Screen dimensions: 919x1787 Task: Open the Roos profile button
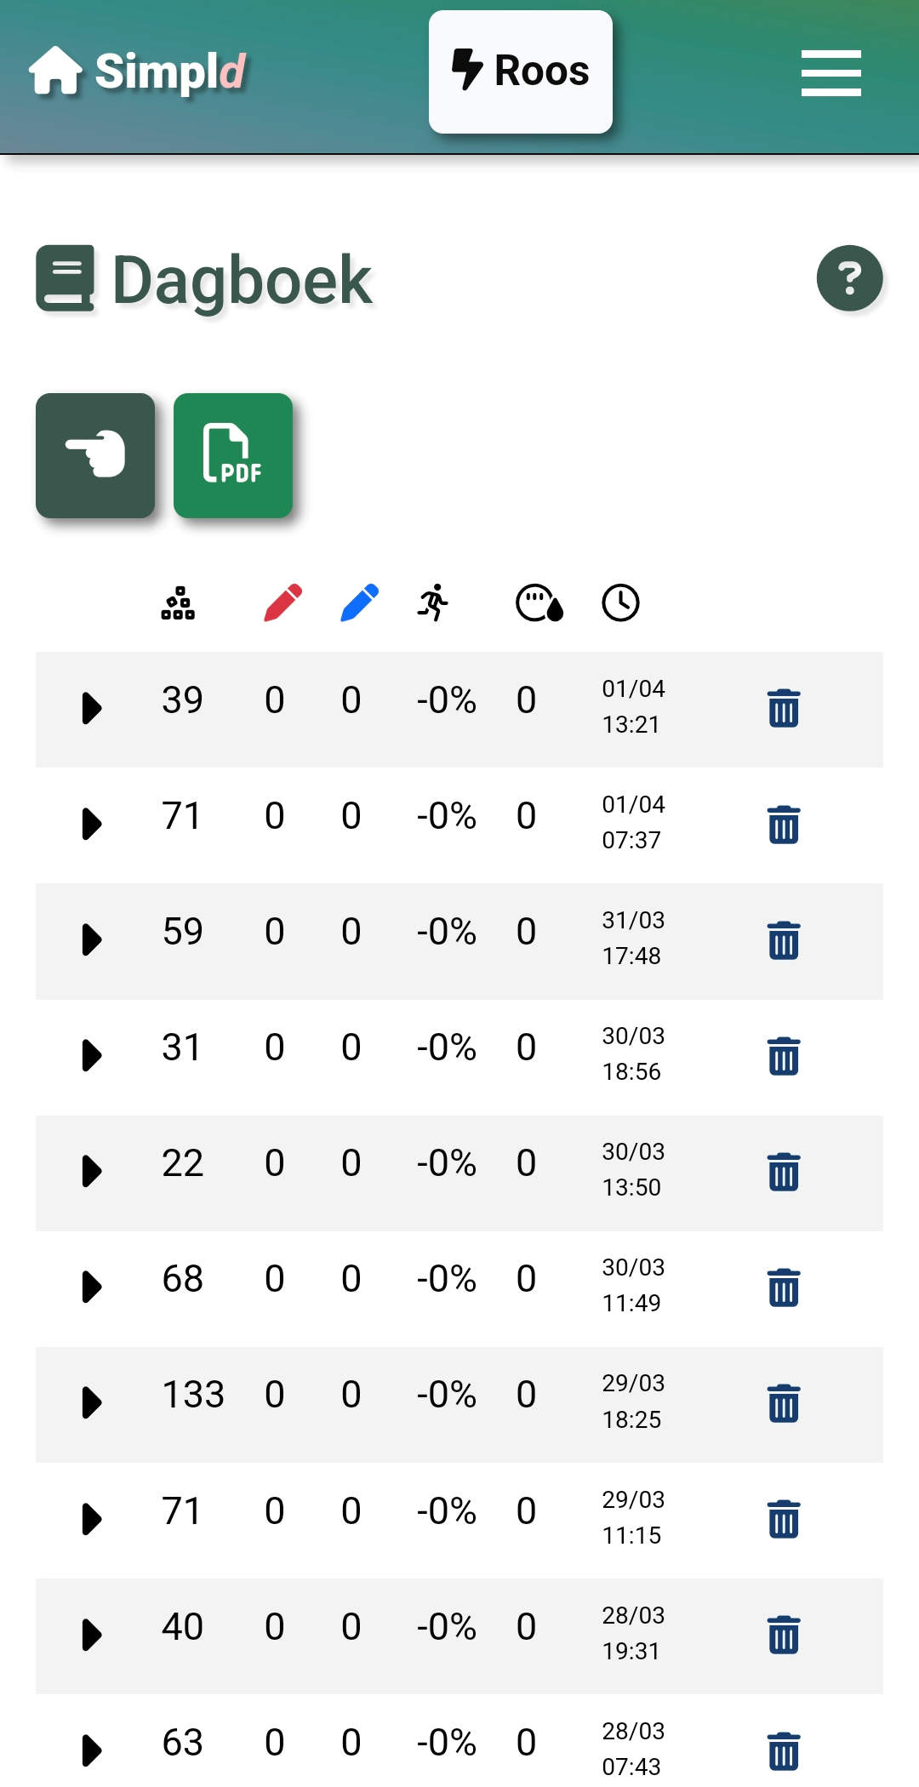coord(521,71)
